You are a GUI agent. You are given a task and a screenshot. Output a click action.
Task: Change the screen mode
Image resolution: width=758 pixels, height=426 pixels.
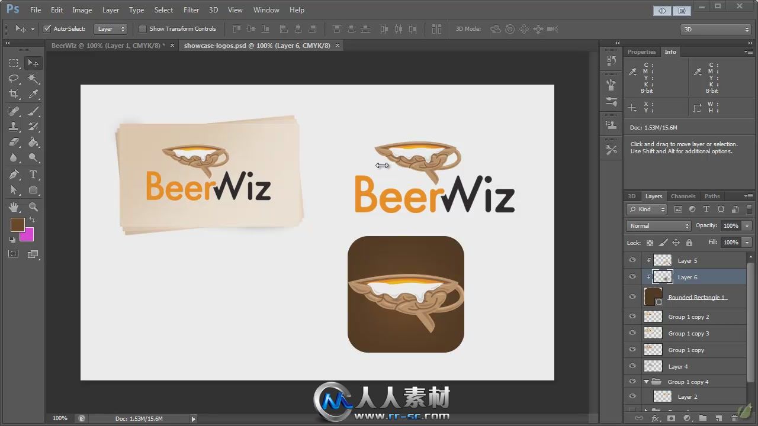[33, 254]
